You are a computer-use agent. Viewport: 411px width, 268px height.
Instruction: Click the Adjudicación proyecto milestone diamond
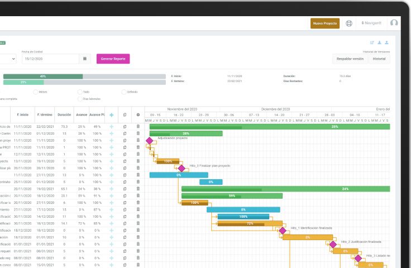click(x=149, y=141)
